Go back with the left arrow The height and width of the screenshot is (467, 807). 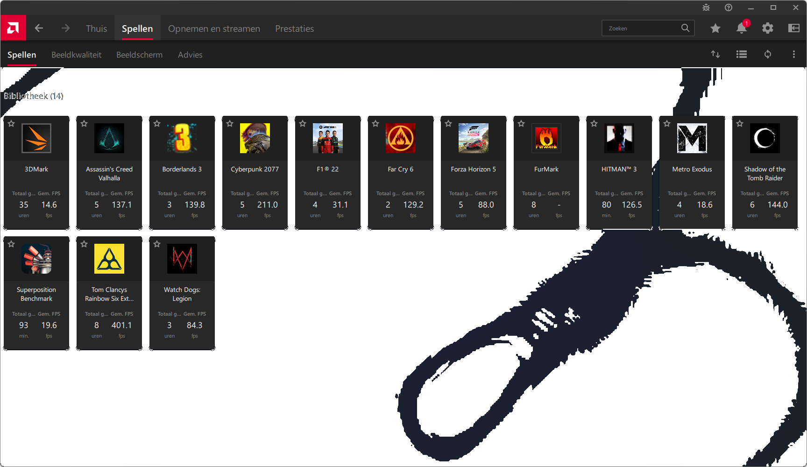click(39, 28)
